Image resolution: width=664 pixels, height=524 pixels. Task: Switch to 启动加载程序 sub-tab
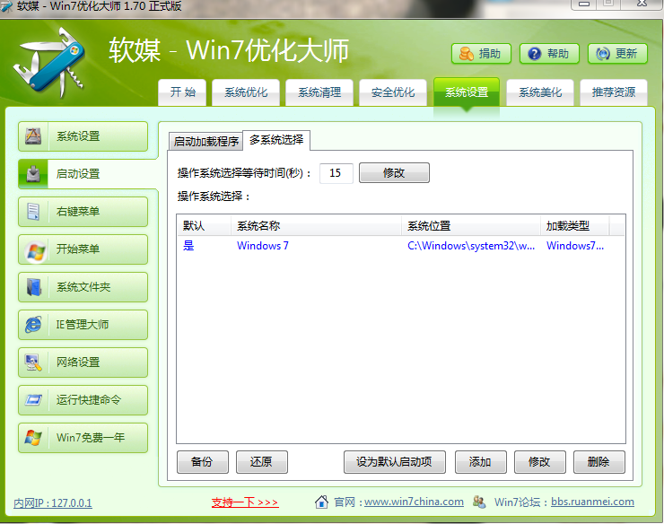pos(205,141)
